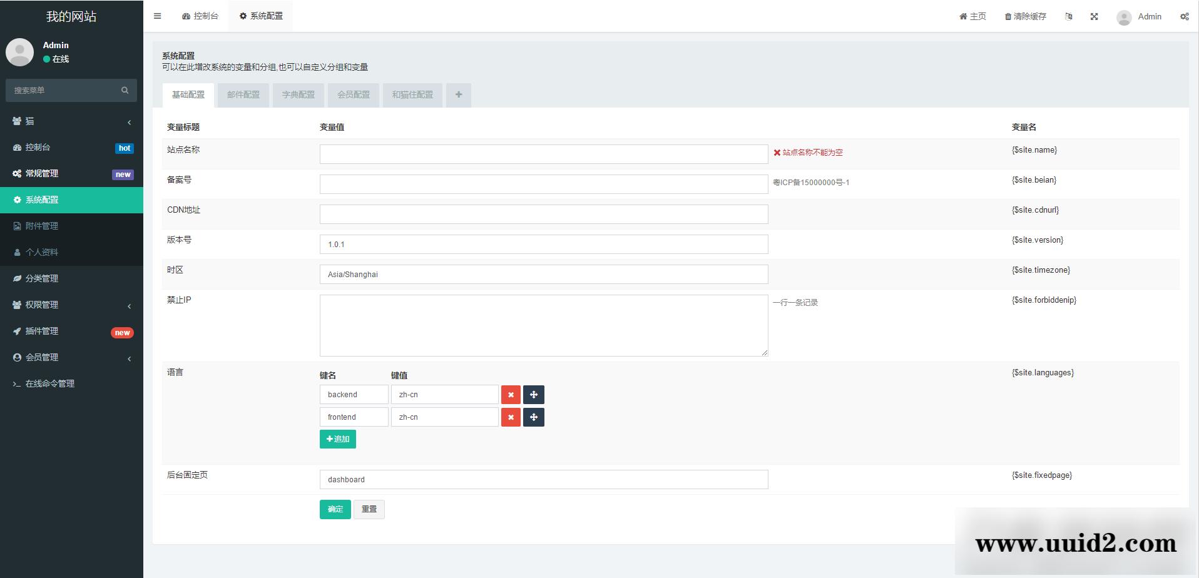Click the 重置 reset button
This screenshot has height=578, width=1199.
click(x=369, y=509)
